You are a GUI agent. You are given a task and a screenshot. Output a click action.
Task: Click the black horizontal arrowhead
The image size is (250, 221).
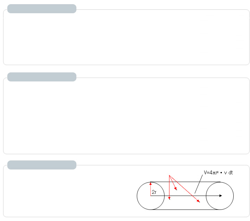coord(220,196)
